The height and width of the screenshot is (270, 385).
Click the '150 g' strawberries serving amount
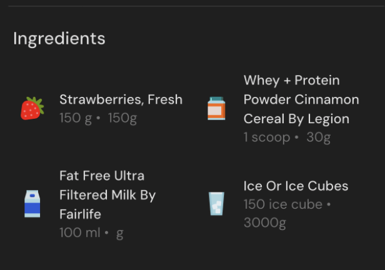pos(76,118)
